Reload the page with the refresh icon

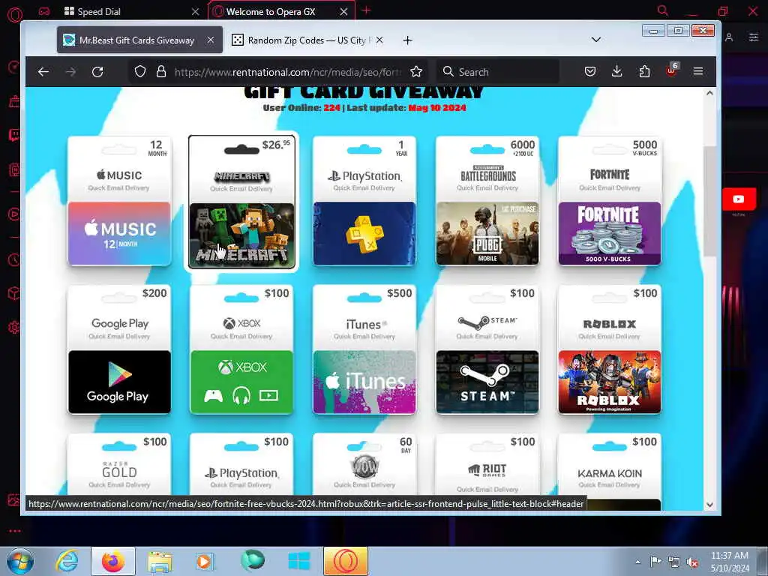click(97, 72)
